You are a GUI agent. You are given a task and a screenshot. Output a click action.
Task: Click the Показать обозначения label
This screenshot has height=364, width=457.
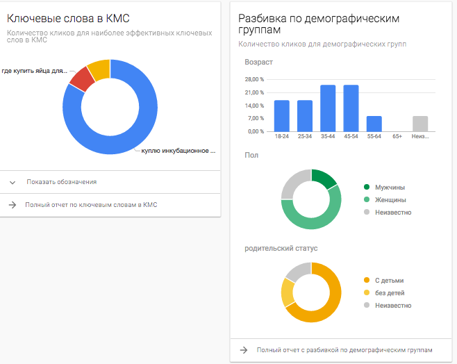point(62,182)
